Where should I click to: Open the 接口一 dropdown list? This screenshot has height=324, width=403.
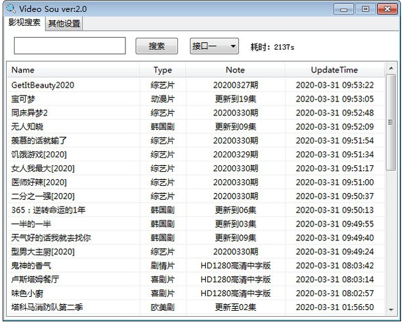pyautogui.click(x=214, y=46)
